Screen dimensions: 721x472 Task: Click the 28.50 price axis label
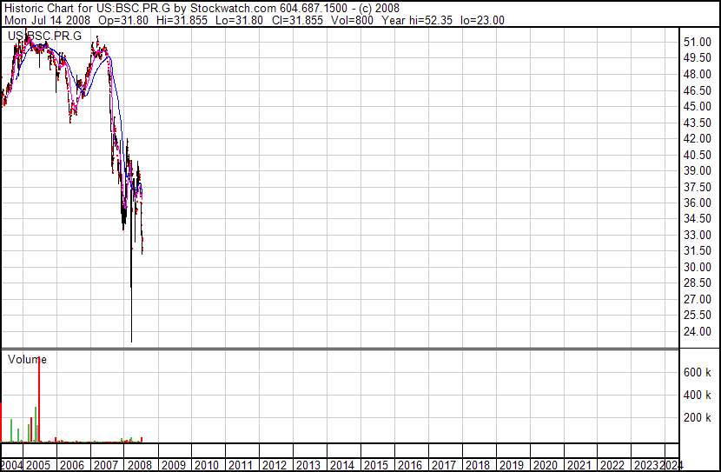[698, 283]
